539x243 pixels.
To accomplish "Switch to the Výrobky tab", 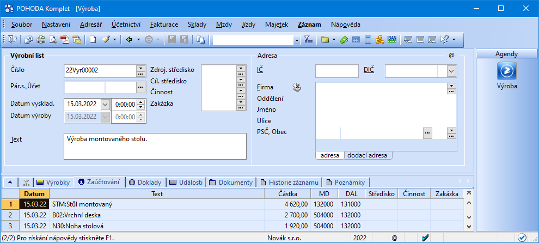I will coord(53,182).
